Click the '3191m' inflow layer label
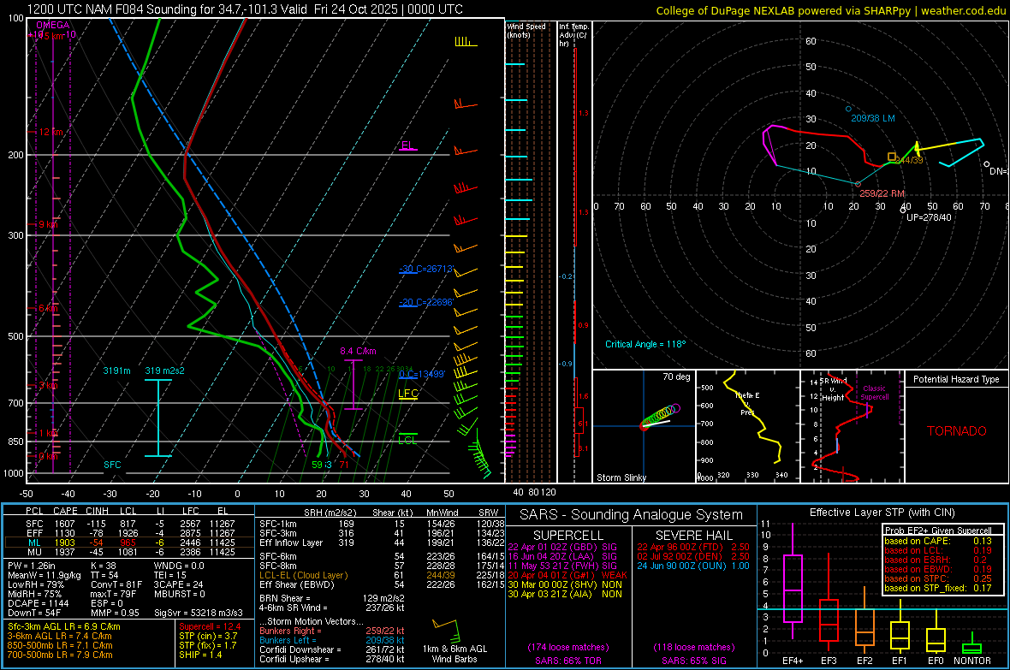The width and height of the screenshot is (1010, 670). 116,371
